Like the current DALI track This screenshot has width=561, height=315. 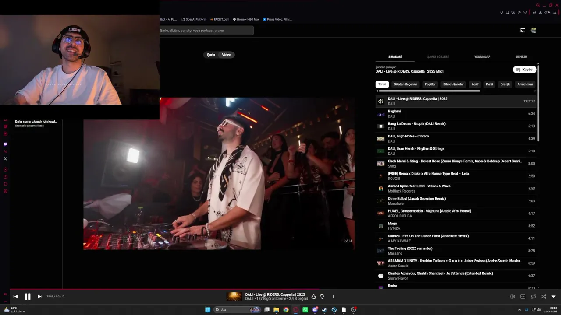pos(314,297)
